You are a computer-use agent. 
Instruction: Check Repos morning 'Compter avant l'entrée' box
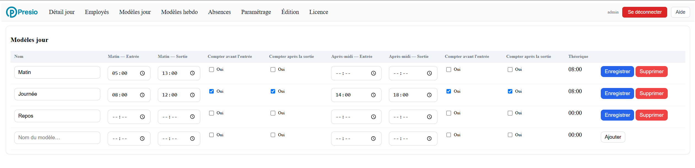[212, 113]
